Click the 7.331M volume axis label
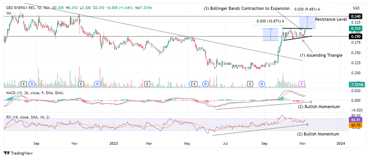Screen dimensions: 379x164 point(357,84)
